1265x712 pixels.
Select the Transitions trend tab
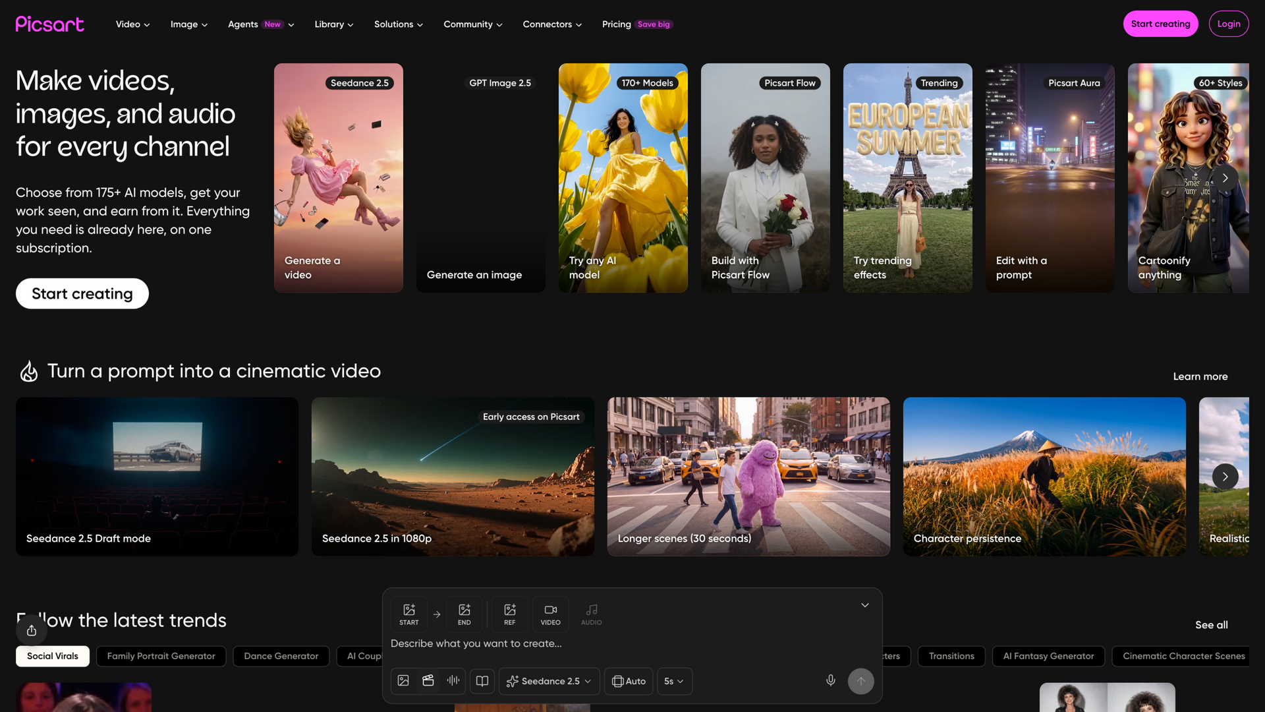coord(951,656)
